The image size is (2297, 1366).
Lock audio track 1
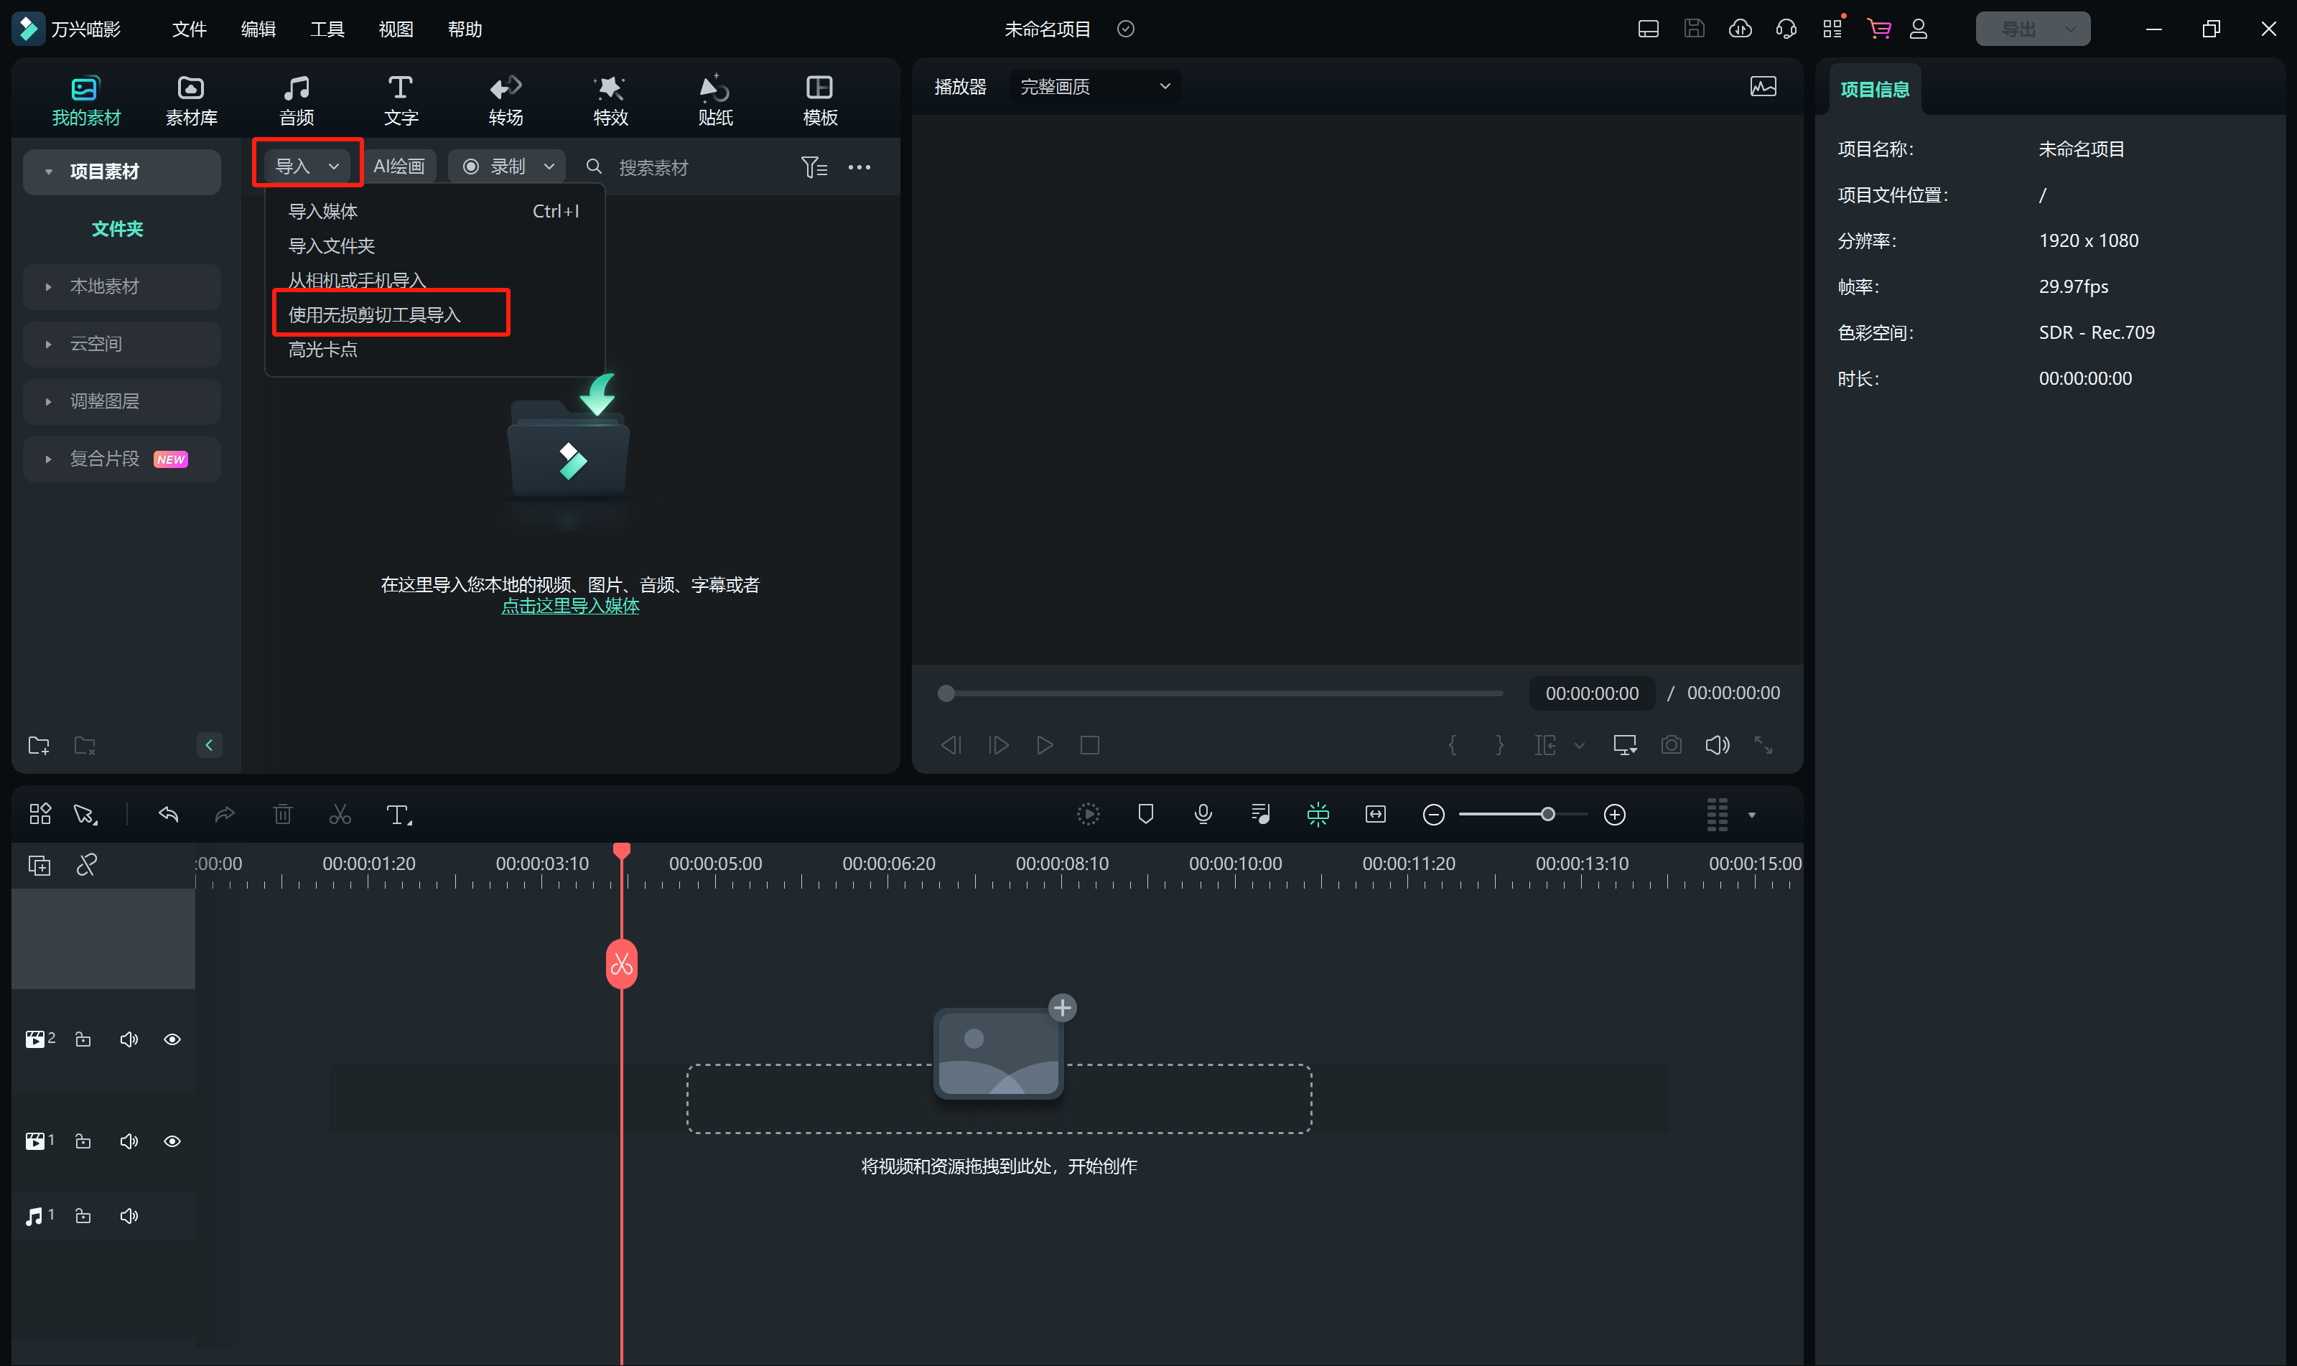point(83,1216)
